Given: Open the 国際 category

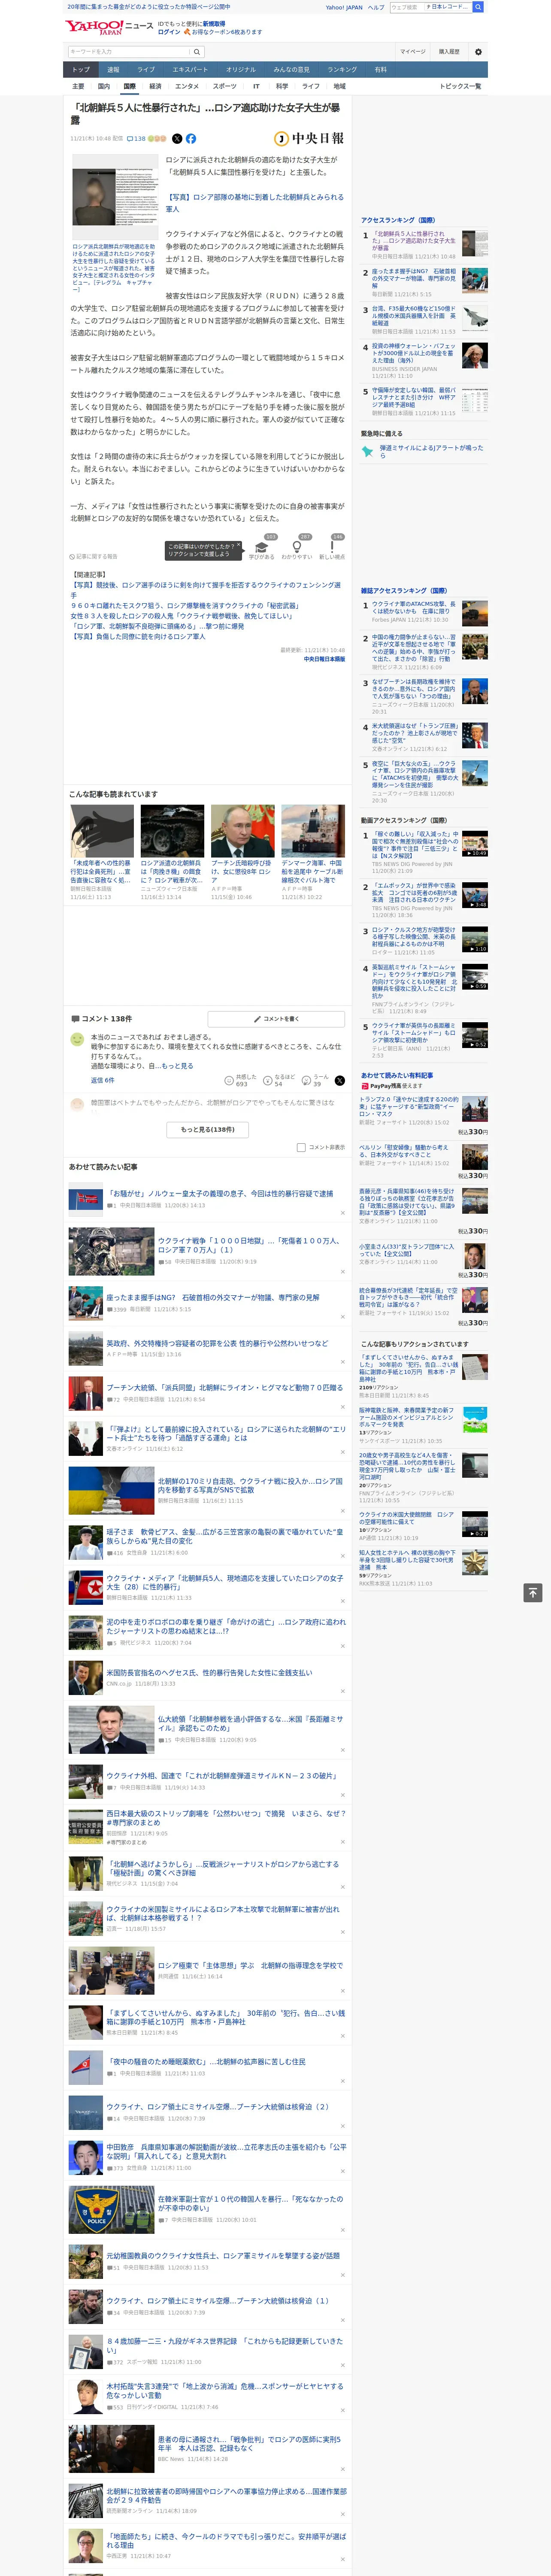Looking at the screenshot, I should 129,87.
